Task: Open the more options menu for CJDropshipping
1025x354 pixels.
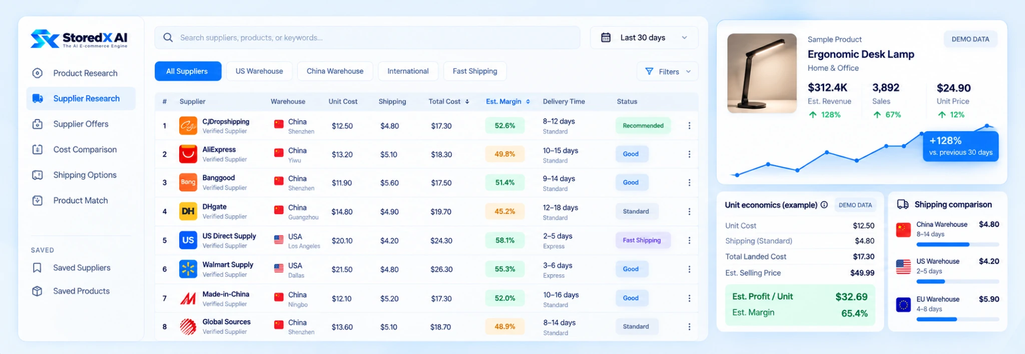Action: pos(689,126)
